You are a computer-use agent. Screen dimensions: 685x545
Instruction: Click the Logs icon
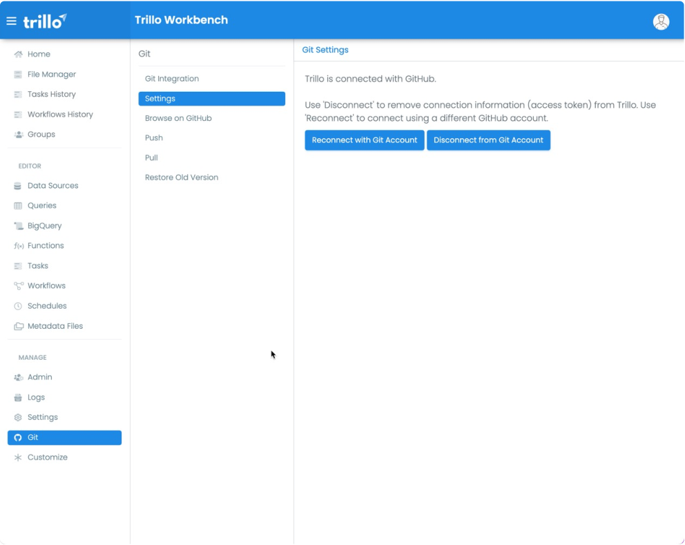18,397
